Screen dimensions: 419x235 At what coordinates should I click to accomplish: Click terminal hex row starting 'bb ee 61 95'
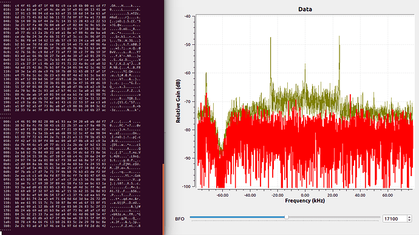(72, 203)
